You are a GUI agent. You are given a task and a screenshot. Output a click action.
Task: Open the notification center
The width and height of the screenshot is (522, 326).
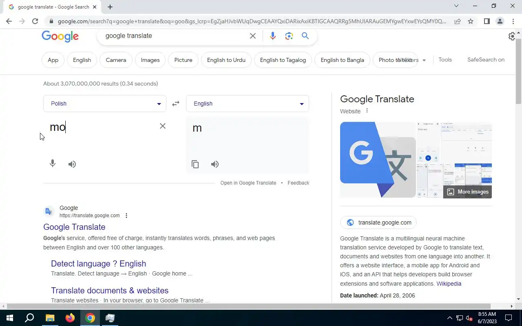[x=509, y=318]
